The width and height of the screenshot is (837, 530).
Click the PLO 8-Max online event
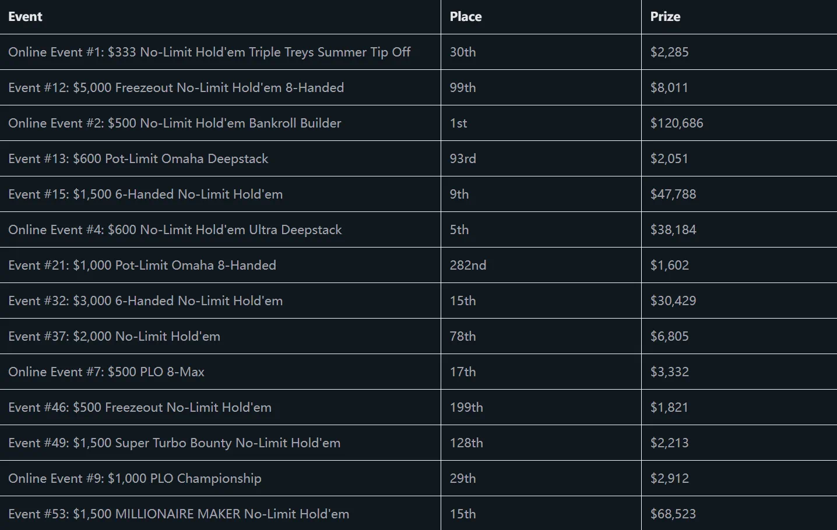(106, 372)
